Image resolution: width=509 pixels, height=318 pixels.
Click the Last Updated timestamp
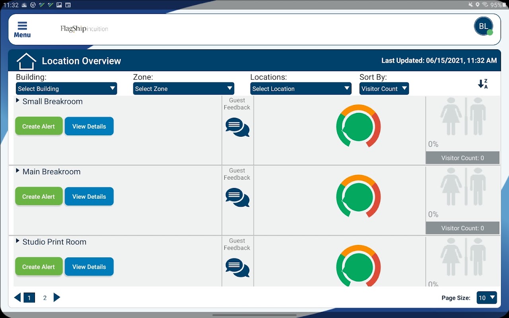(439, 61)
